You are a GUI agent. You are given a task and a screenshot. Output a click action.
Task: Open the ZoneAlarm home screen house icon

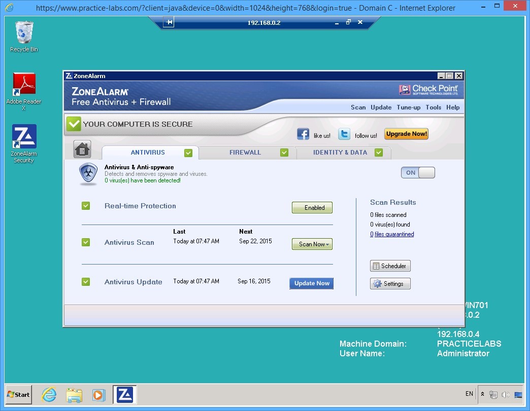point(82,149)
